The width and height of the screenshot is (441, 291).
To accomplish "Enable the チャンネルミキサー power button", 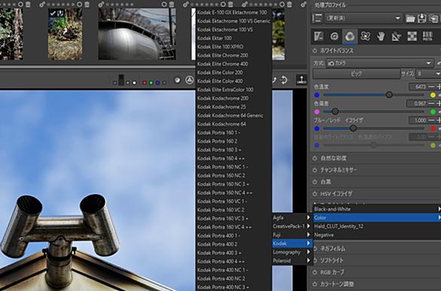I will (315, 170).
